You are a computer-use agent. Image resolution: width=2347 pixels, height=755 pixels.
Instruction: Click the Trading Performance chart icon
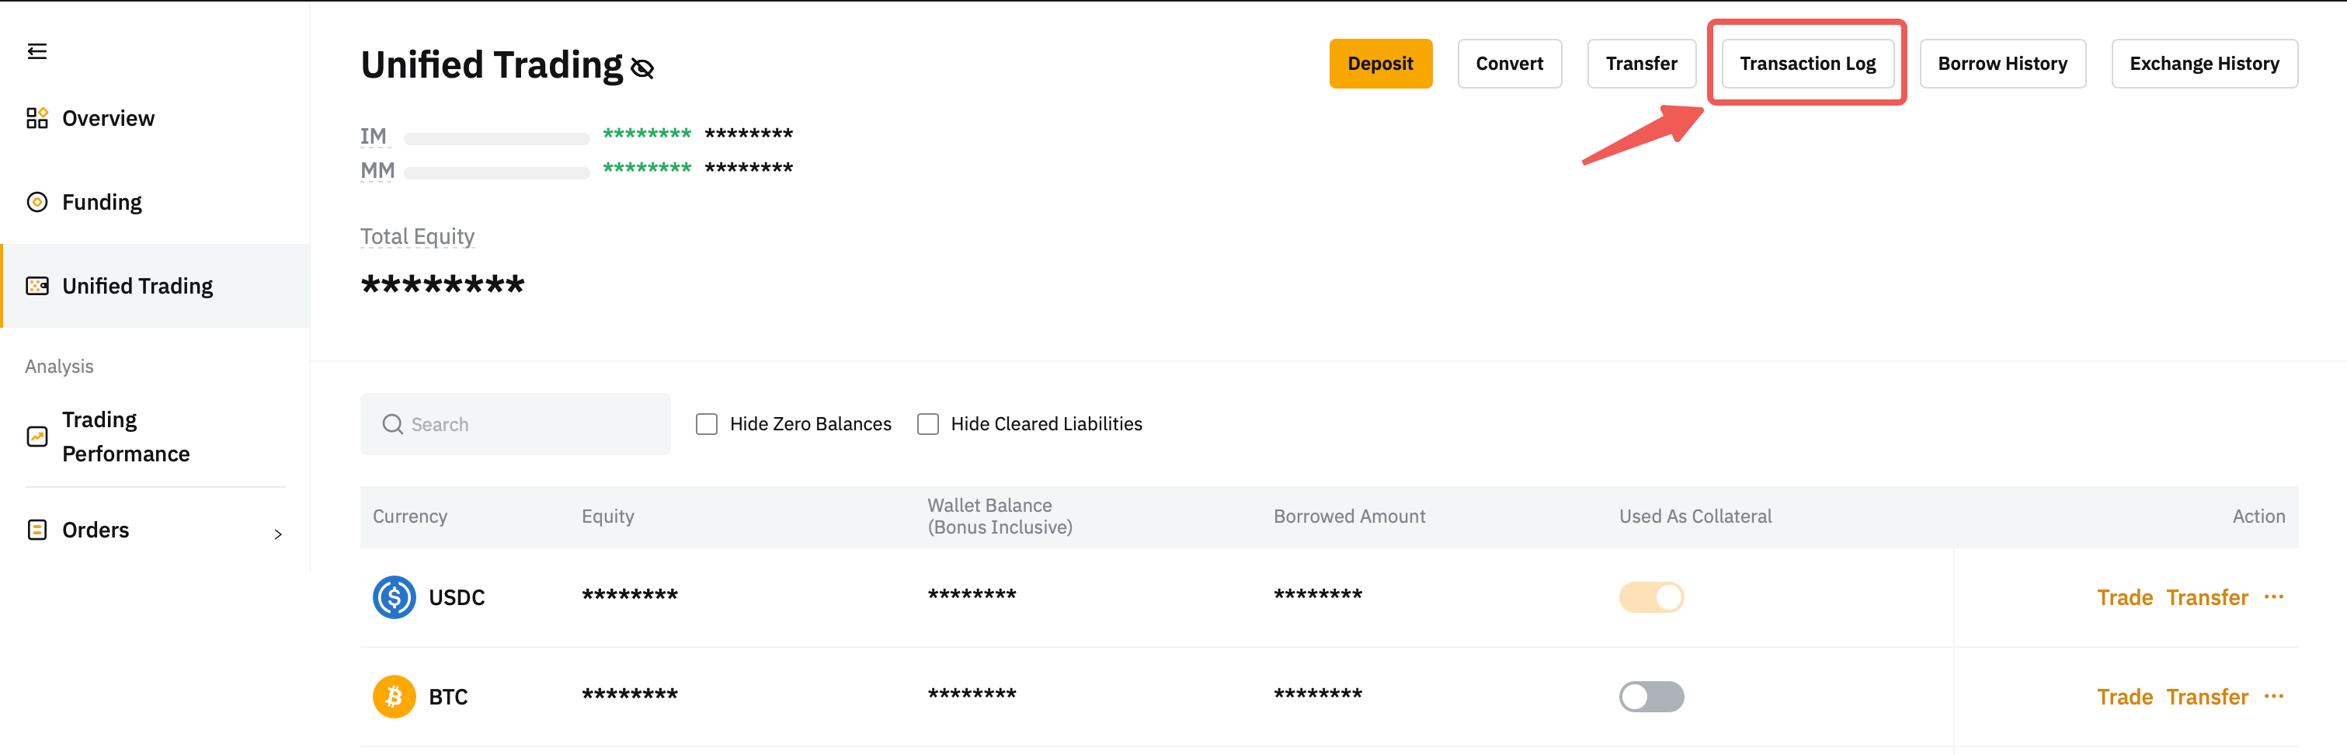tap(37, 437)
